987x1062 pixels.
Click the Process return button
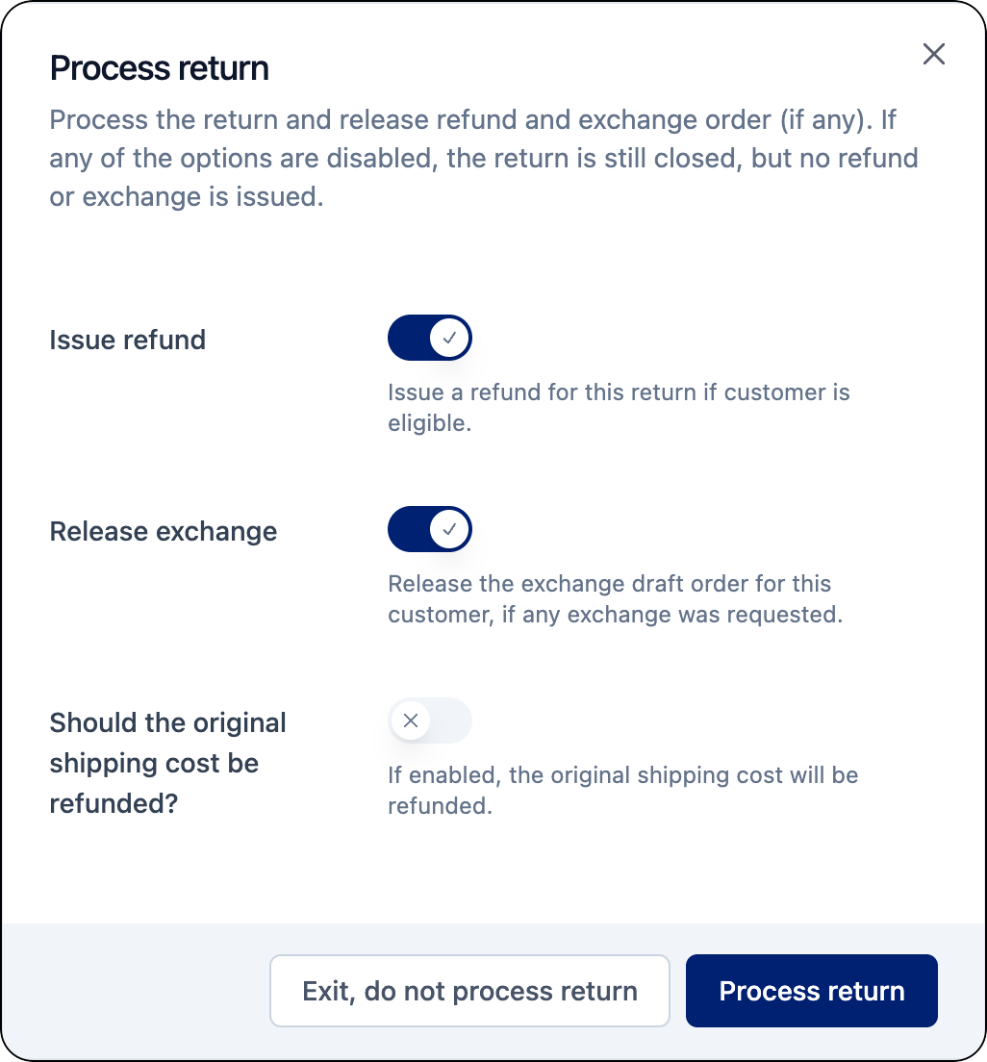click(x=811, y=991)
